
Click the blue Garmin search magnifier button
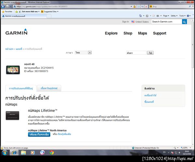coord(184,22)
